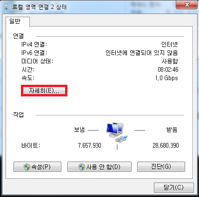This screenshot has height=197, width=199.
Task: Click the two-computers network activity icon
Action: click(117, 132)
